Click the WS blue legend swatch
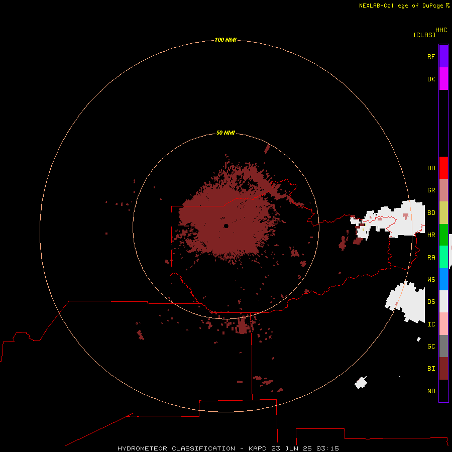 443,279
